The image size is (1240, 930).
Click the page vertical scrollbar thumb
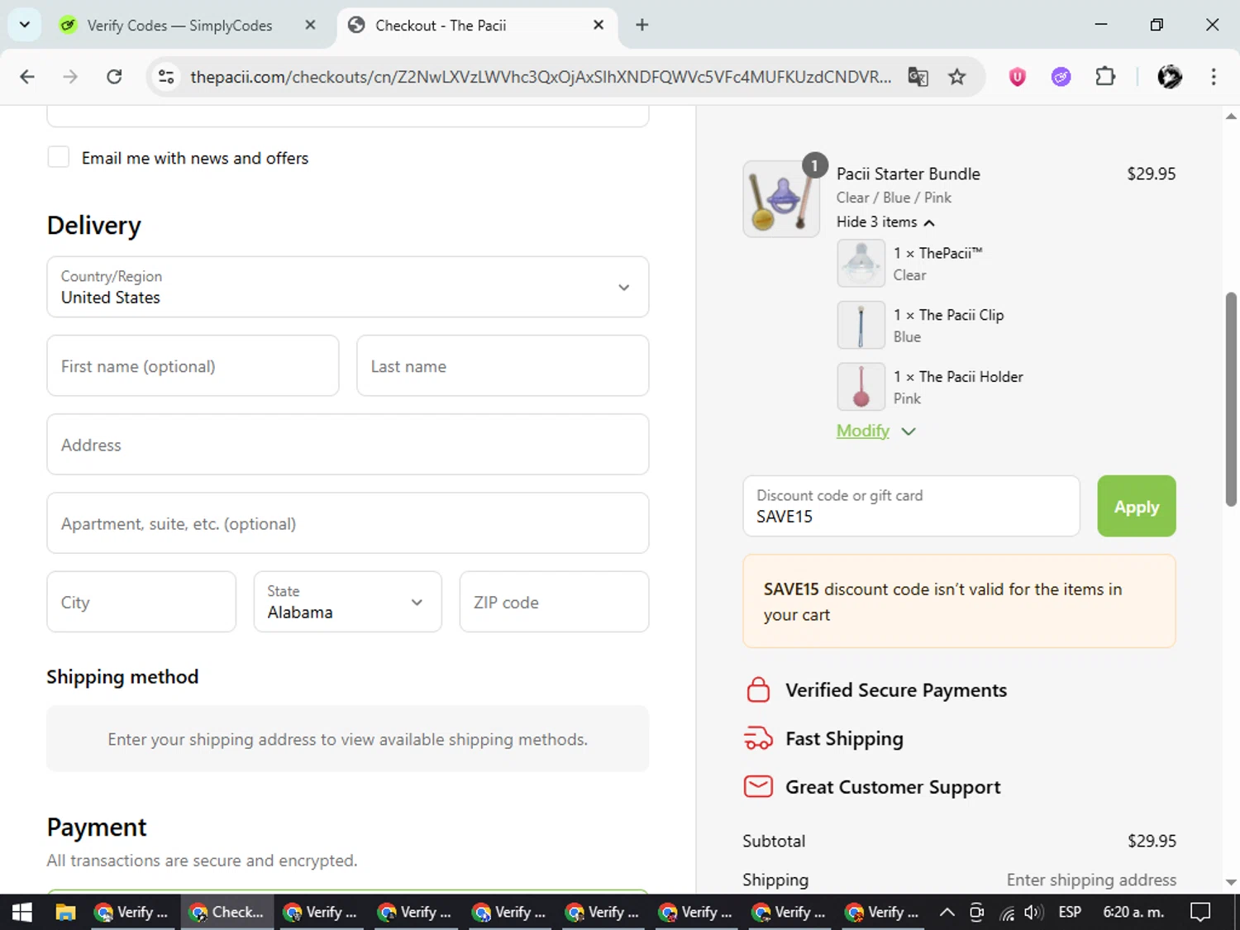(x=1231, y=398)
